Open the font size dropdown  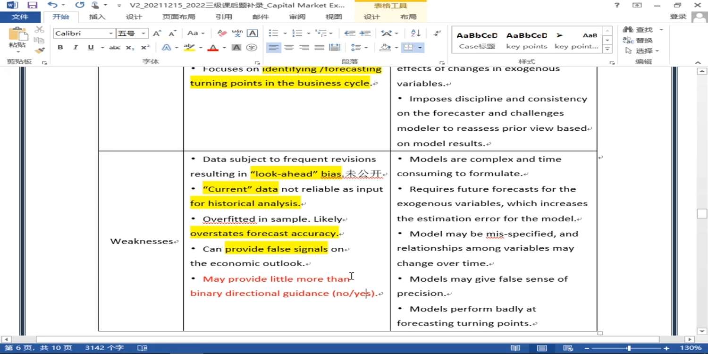(x=143, y=34)
